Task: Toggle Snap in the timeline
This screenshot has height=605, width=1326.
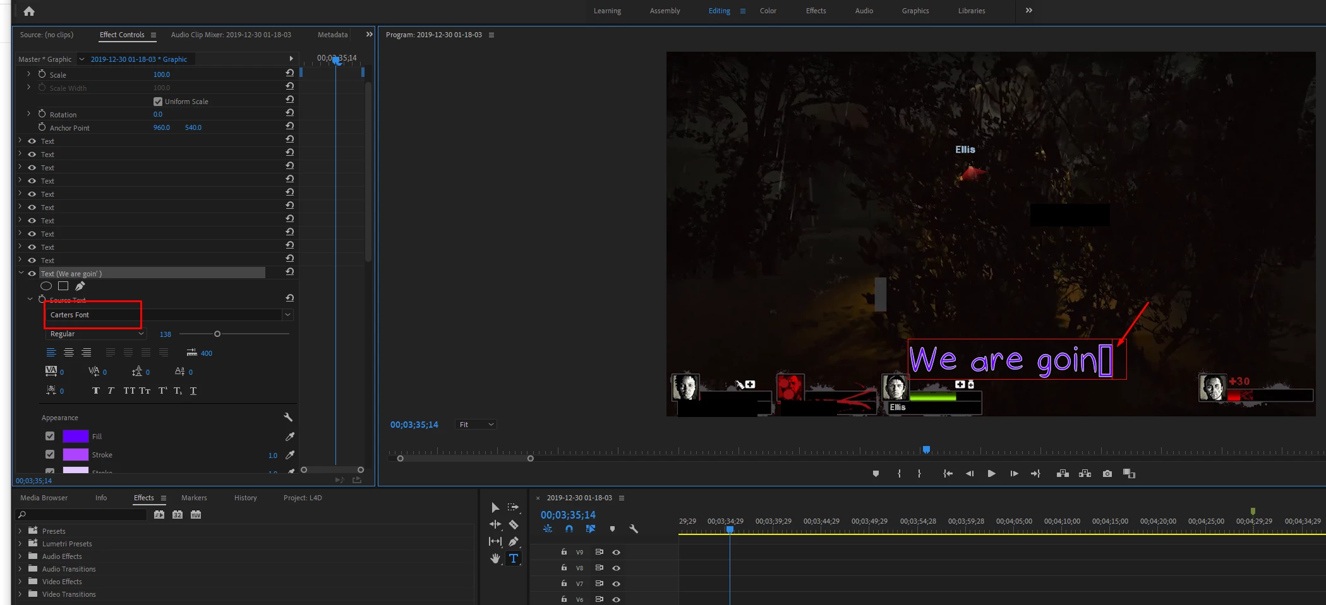Action: click(569, 529)
